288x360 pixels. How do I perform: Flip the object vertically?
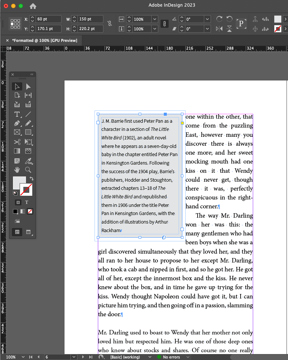[x=229, y=29]
